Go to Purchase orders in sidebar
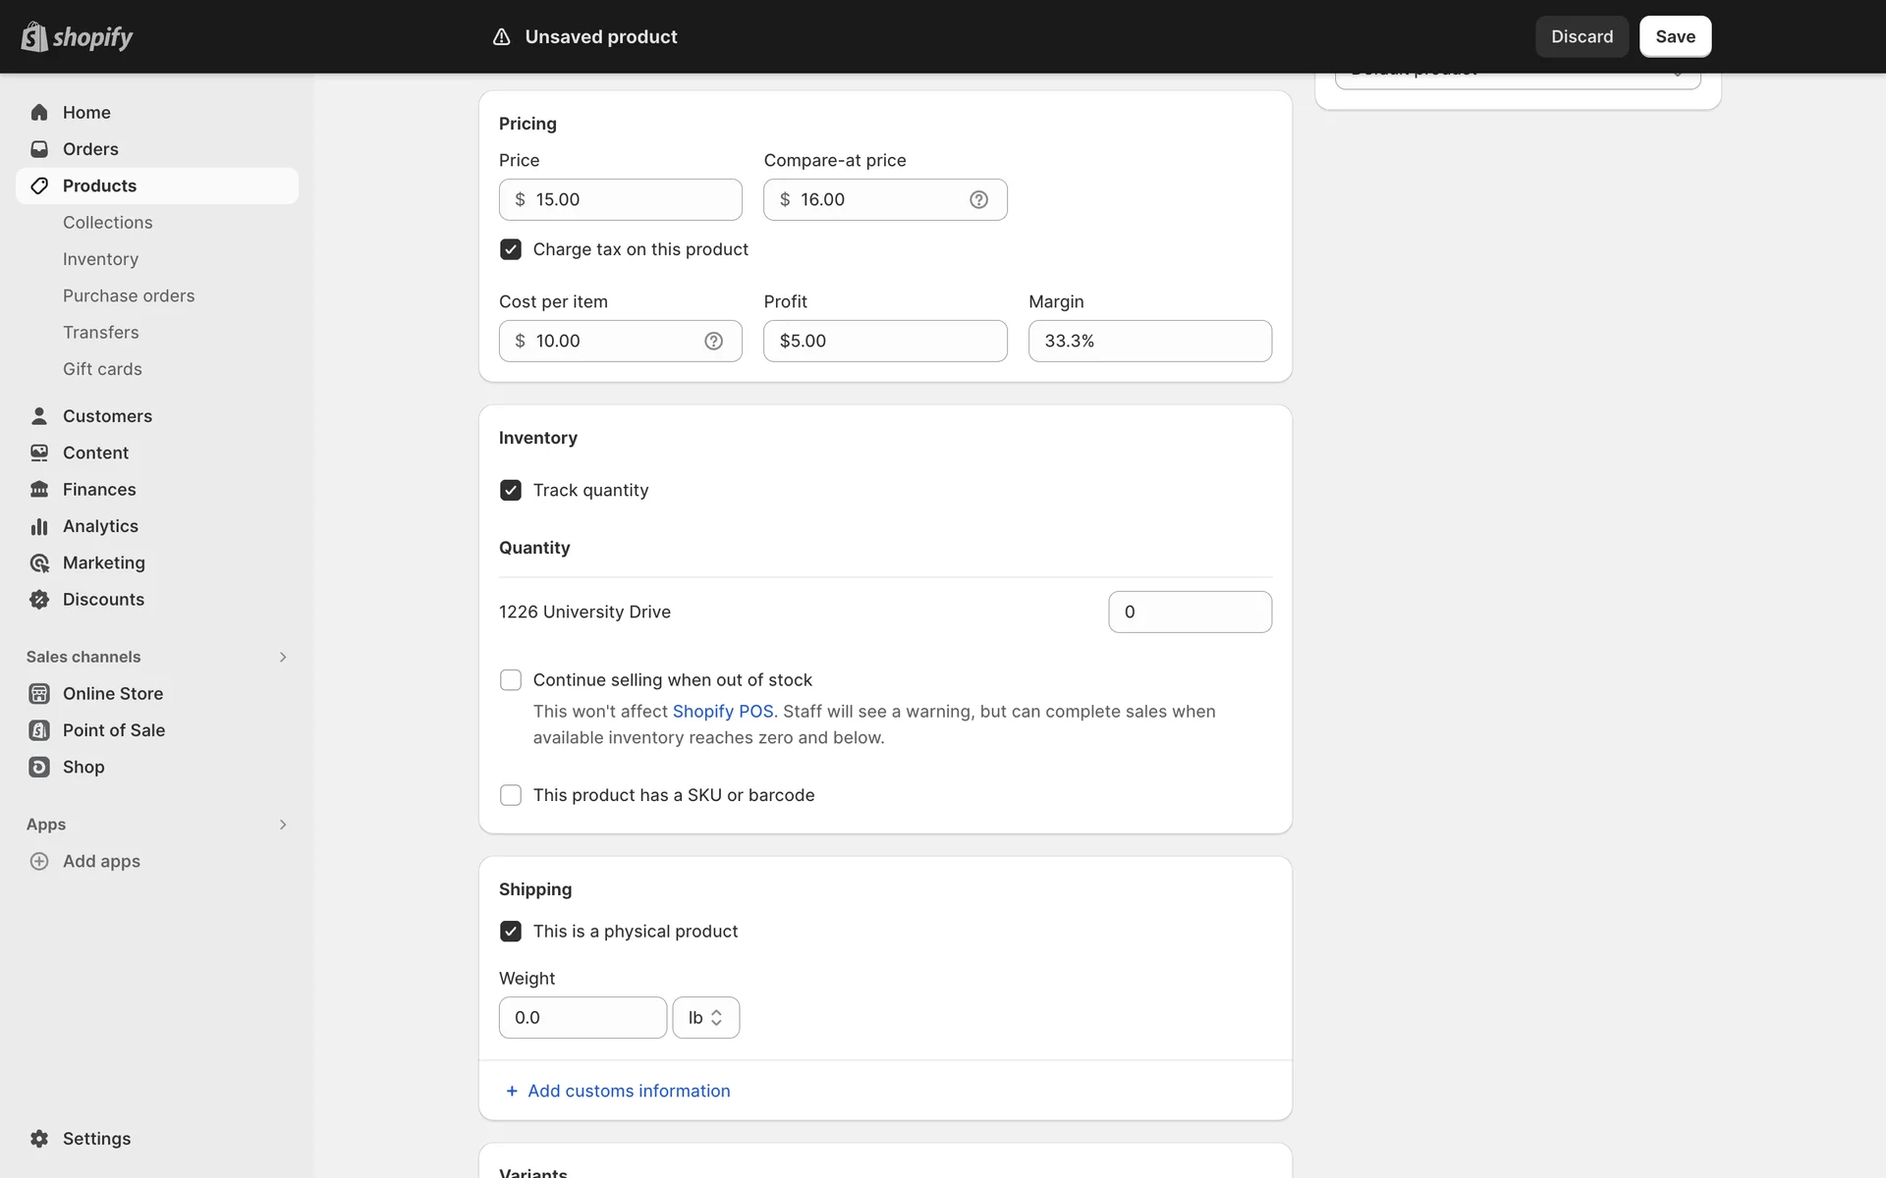This screenshot has height=1178, width=1886. [x=129, y=295]
